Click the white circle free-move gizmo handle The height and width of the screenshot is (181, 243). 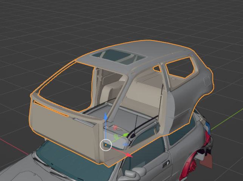pos(106,145)
